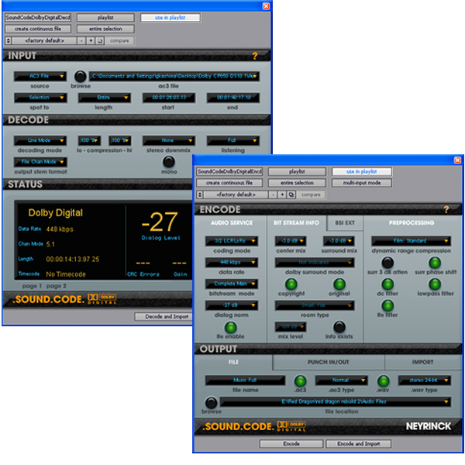The image size is (465, 465).
Task: Close the decoder window
Action: pos(266,6)
